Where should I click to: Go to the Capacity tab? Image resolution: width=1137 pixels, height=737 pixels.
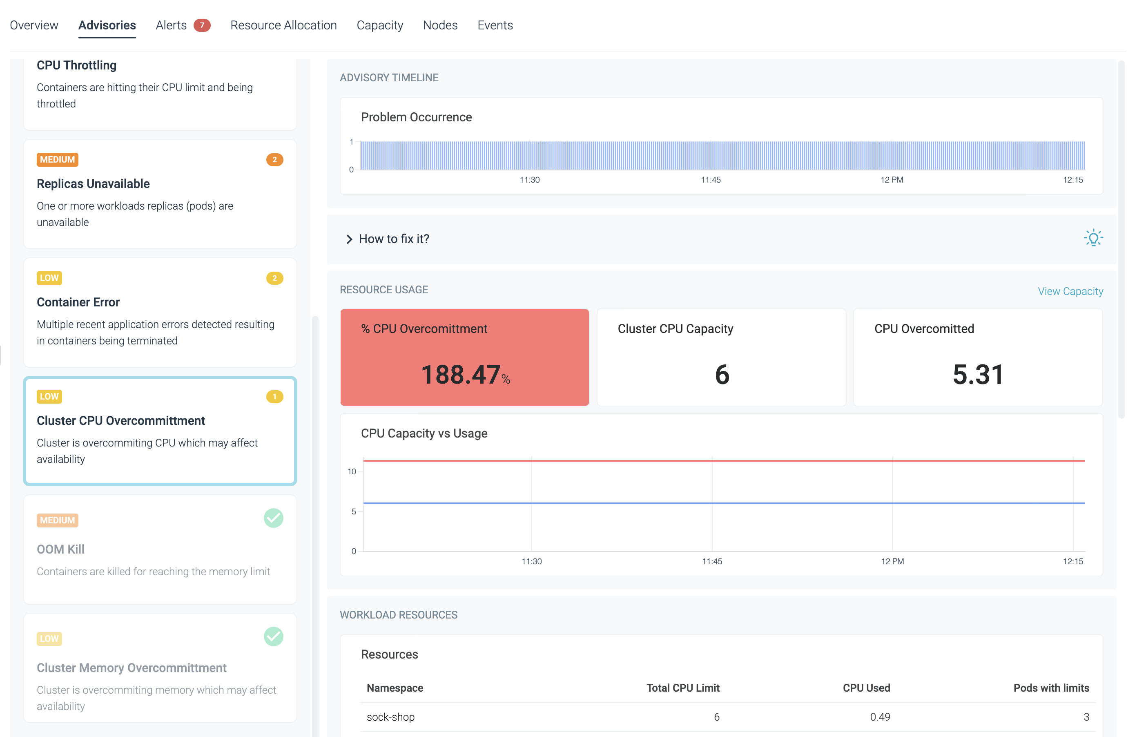coord(380,25)
